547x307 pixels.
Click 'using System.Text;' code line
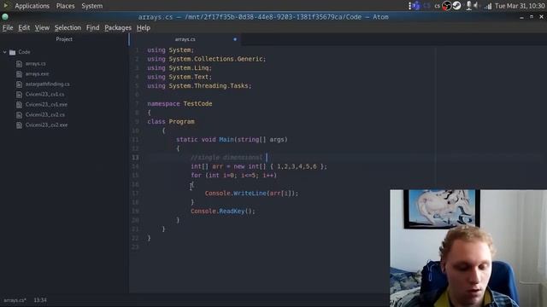tap(179, 77)
